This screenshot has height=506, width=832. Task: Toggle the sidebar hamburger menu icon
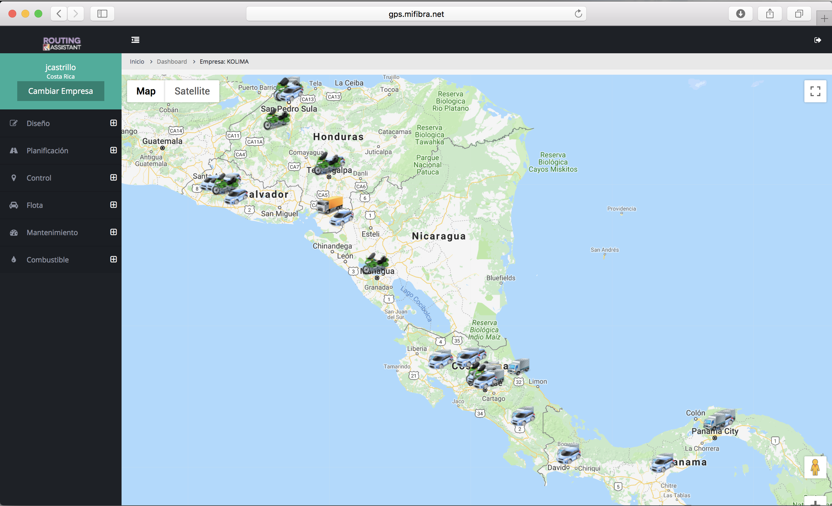pyautogui.click(x=136, y=40)
